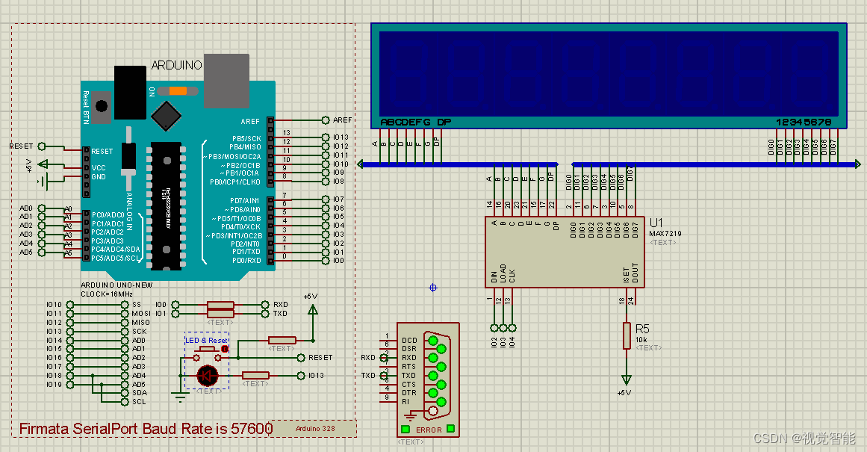Select IO4 terminal under MAX7219 CLK pin
The width and height of the screenshot is (867, 452).
pyautogui.click(x=512, y=327)
